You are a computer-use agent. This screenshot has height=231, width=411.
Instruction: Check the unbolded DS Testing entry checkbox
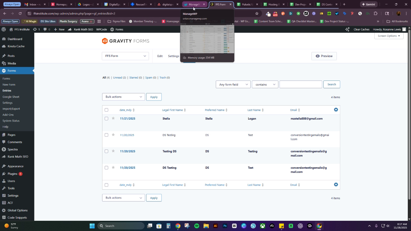pyautogui.click(x=106, y=135)
